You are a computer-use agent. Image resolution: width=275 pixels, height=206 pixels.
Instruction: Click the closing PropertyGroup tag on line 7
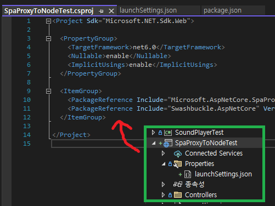[91, 73]
